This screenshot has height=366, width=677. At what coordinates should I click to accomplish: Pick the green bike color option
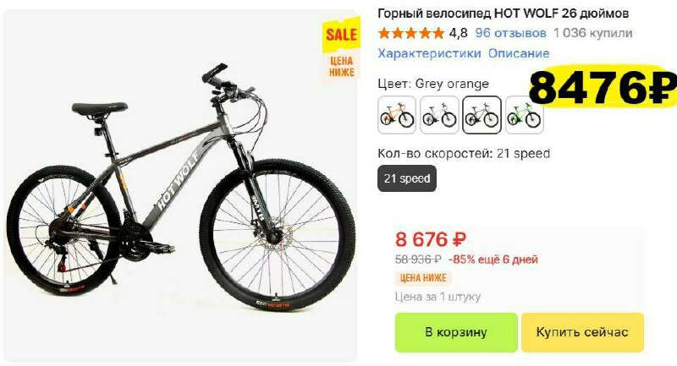click(x=524, y=115)
